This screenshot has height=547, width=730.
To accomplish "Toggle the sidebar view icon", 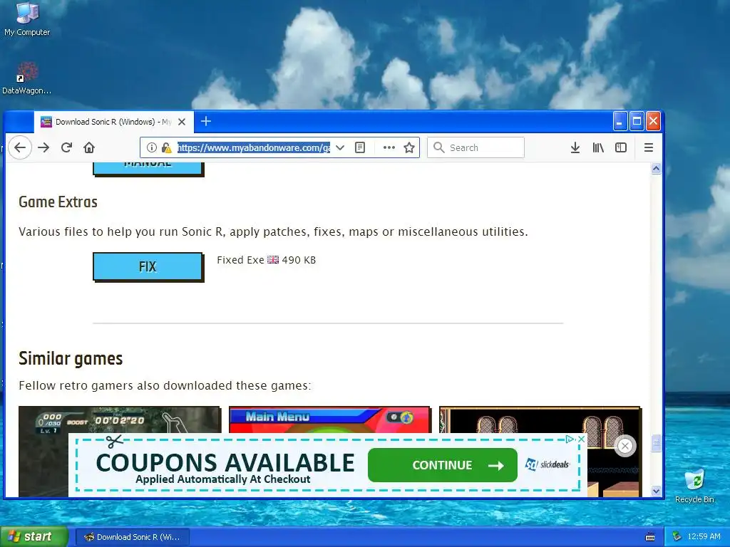I will 621,147.
